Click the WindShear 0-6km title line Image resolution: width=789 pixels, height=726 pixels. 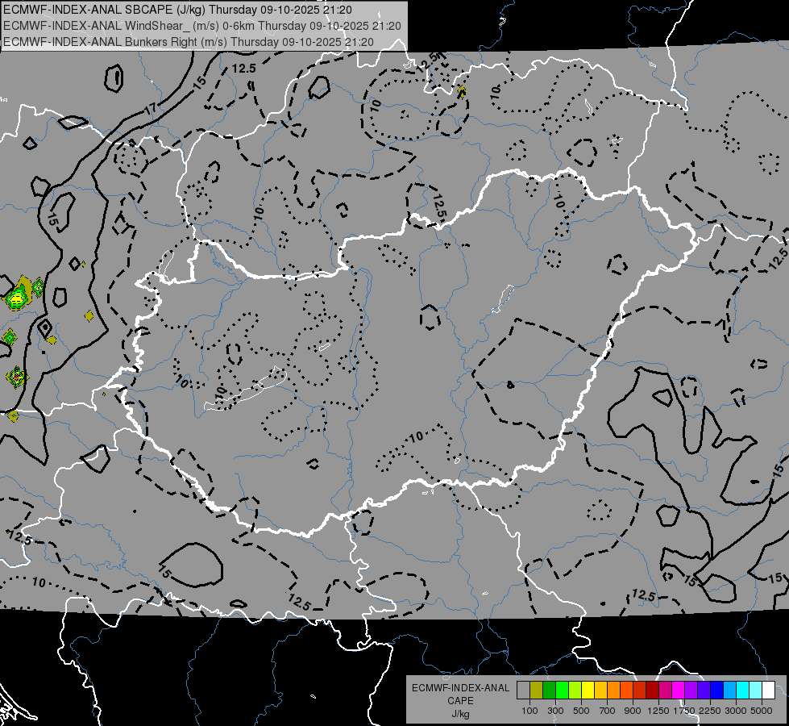click(202, 26)
